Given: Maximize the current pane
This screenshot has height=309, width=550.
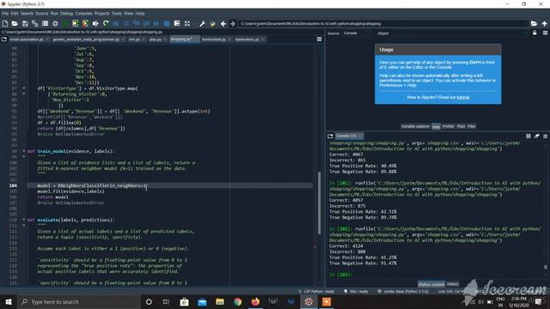Looking at the screenshot, I should pos(177,23).
